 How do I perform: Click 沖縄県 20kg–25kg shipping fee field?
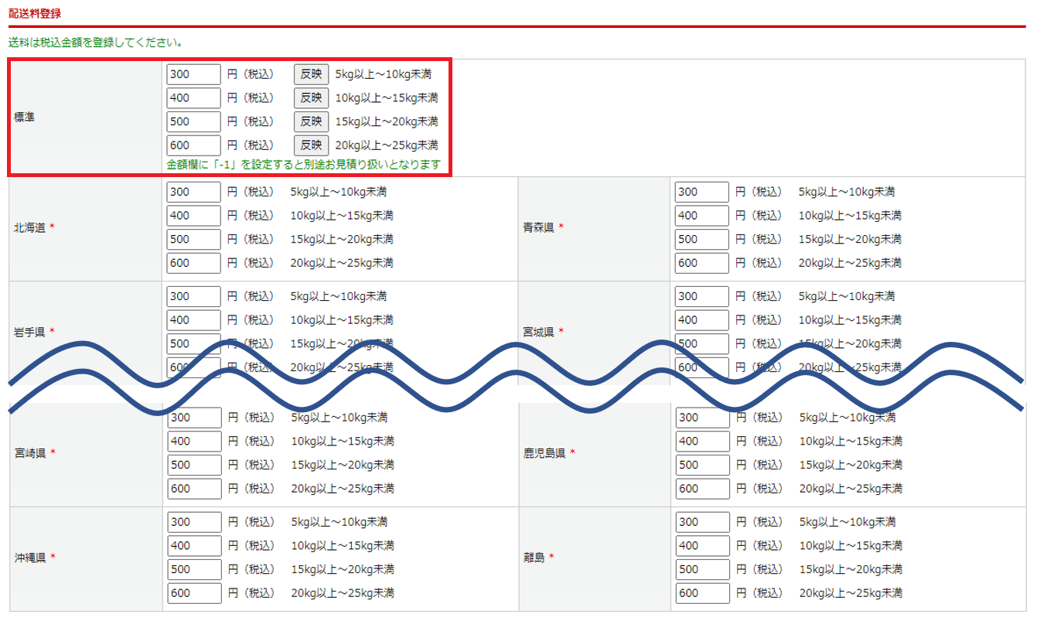pyautogui.click(x=194, y=593)
